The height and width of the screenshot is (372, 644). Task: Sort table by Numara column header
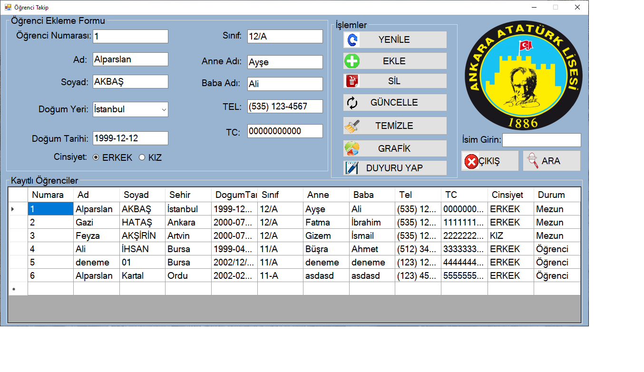tap(50, 195)
